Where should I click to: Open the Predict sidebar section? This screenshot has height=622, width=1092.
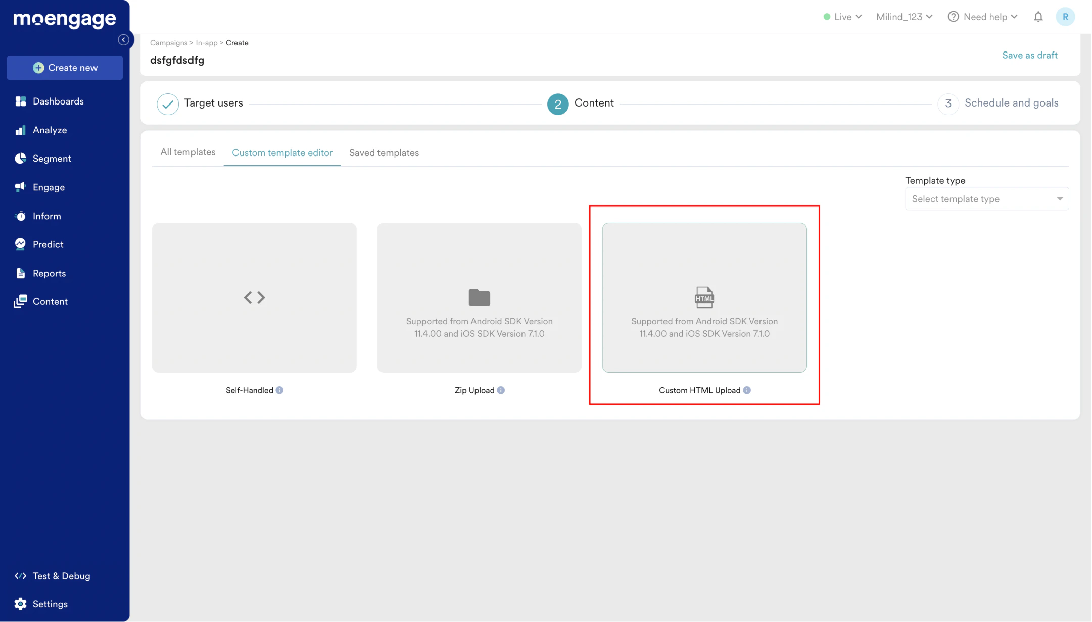click(x=48, y=244)
